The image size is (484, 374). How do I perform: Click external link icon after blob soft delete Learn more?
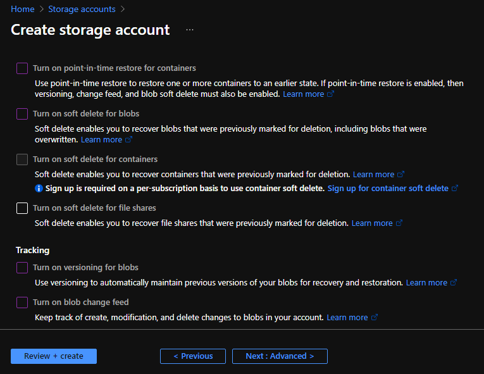[129, 140]
